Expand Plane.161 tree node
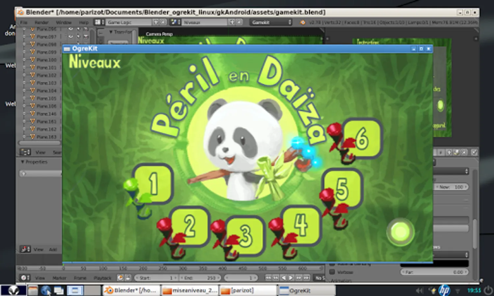This screenshot has width=494, height=296. tap(24, 121)
